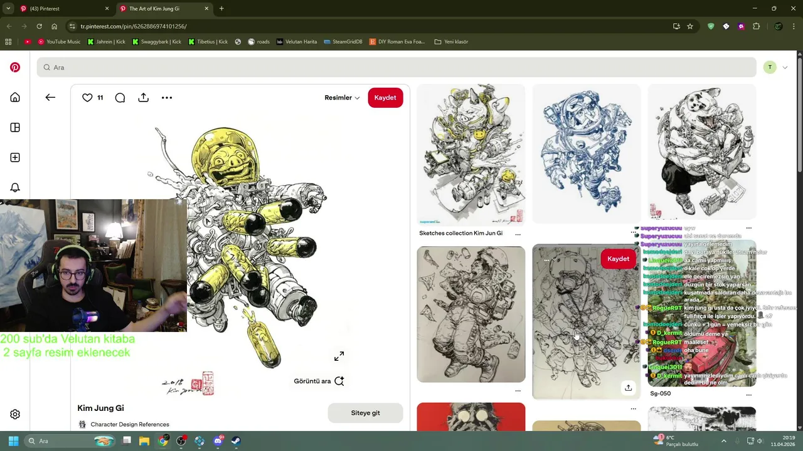Reload the page in Chrome
The image size is (803, 451).
[39, 26]
